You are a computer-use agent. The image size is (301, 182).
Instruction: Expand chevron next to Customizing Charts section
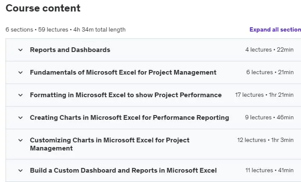click(20, 140)
